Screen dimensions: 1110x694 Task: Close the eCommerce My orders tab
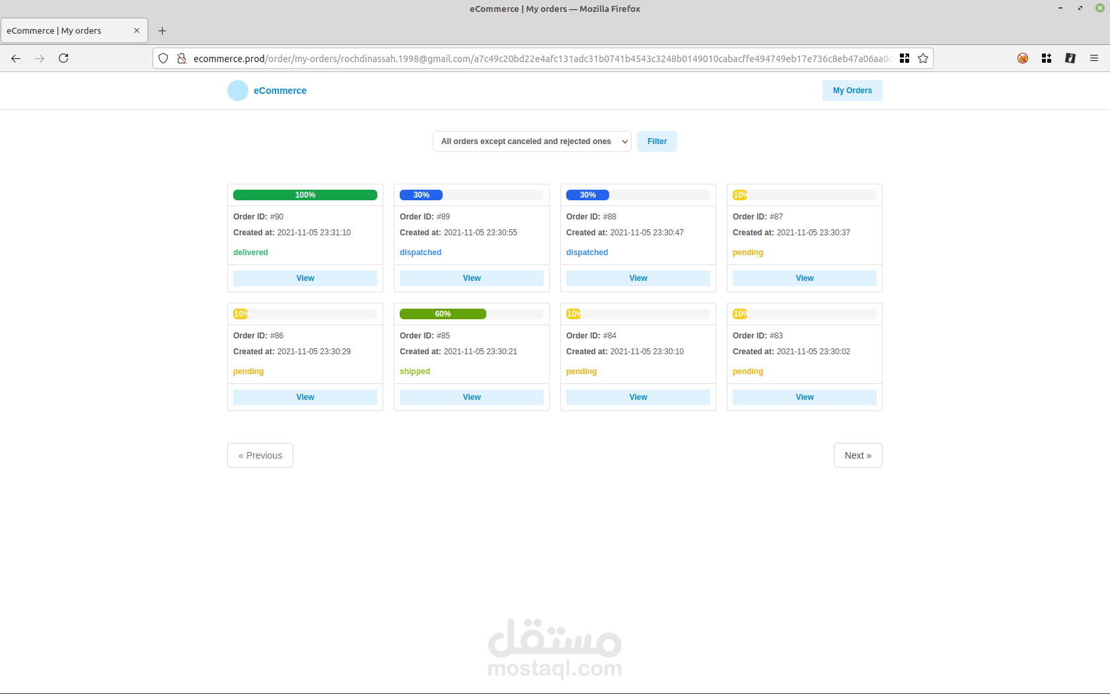137,30
